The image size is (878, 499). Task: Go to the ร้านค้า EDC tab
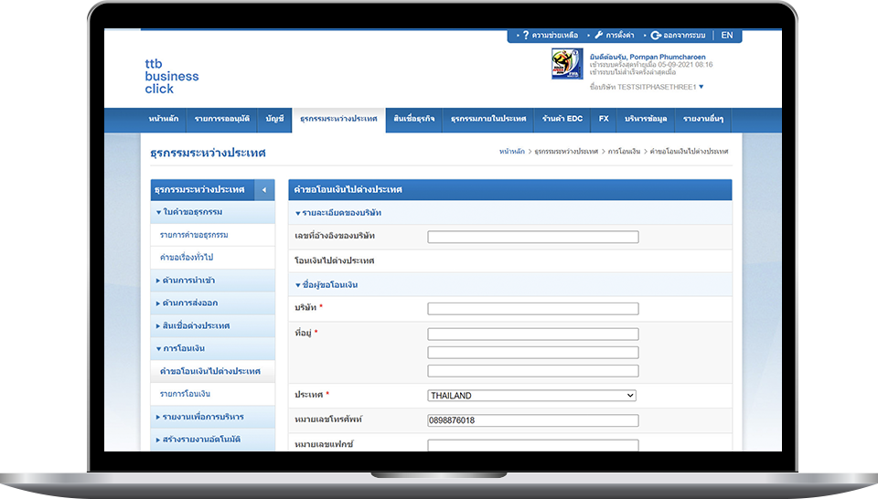(x=562, y=119)
